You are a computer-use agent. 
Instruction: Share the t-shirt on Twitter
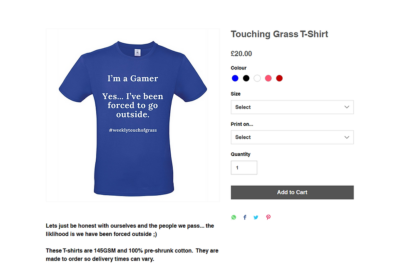(x=256, y=217)
